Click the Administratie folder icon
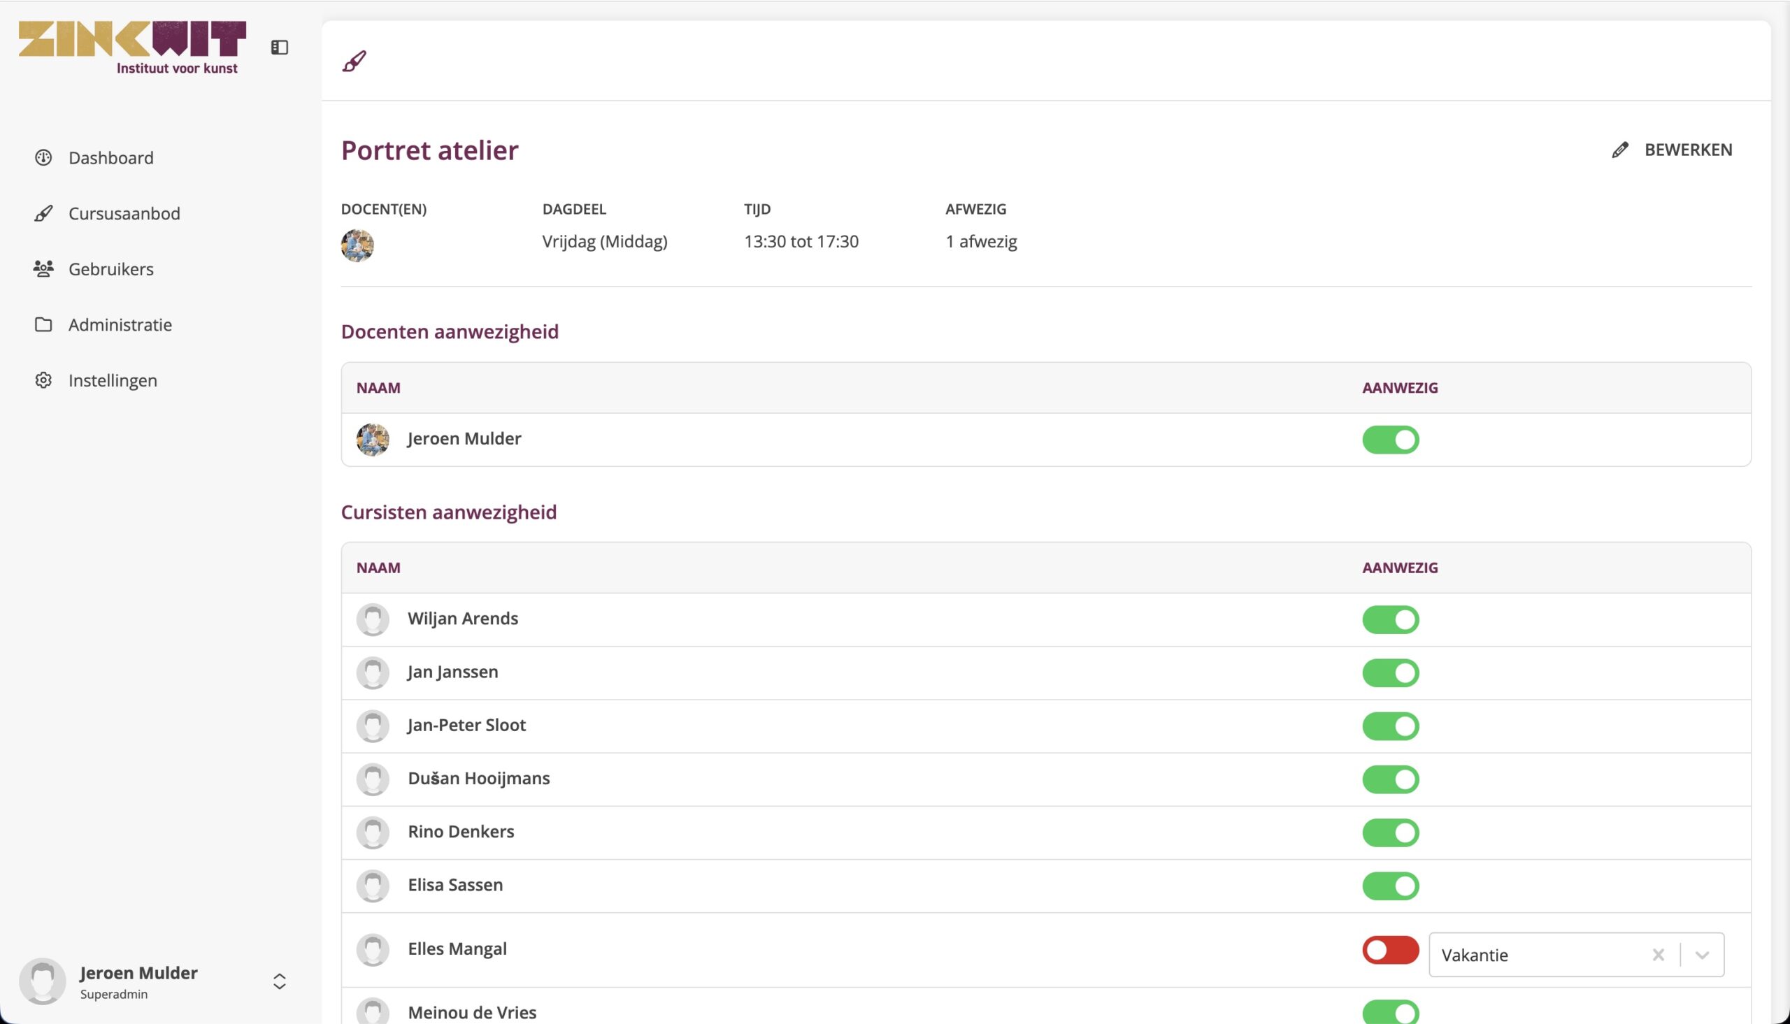The image size is (1790, 1024). coord(43,324)
